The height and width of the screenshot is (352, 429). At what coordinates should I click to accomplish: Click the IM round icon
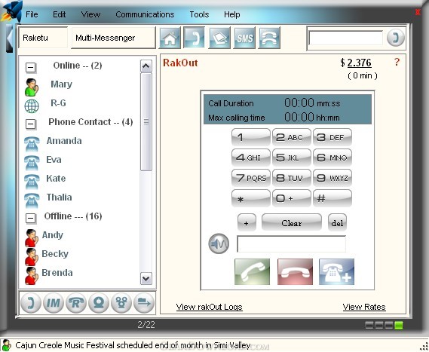point(54,303)
